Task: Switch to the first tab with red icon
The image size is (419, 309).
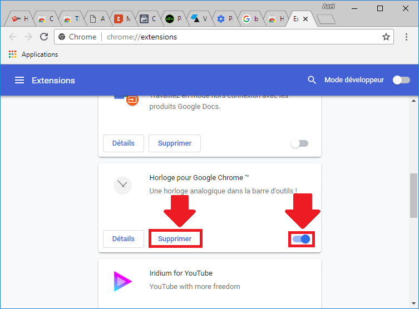Action: click(20, 19)
